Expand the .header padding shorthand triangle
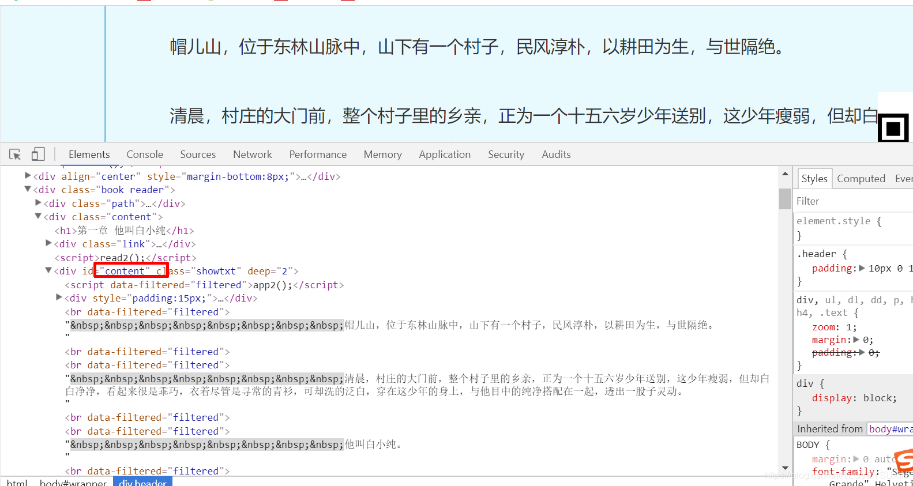Screen dimensions: 913x486 (x=862, y=268)
